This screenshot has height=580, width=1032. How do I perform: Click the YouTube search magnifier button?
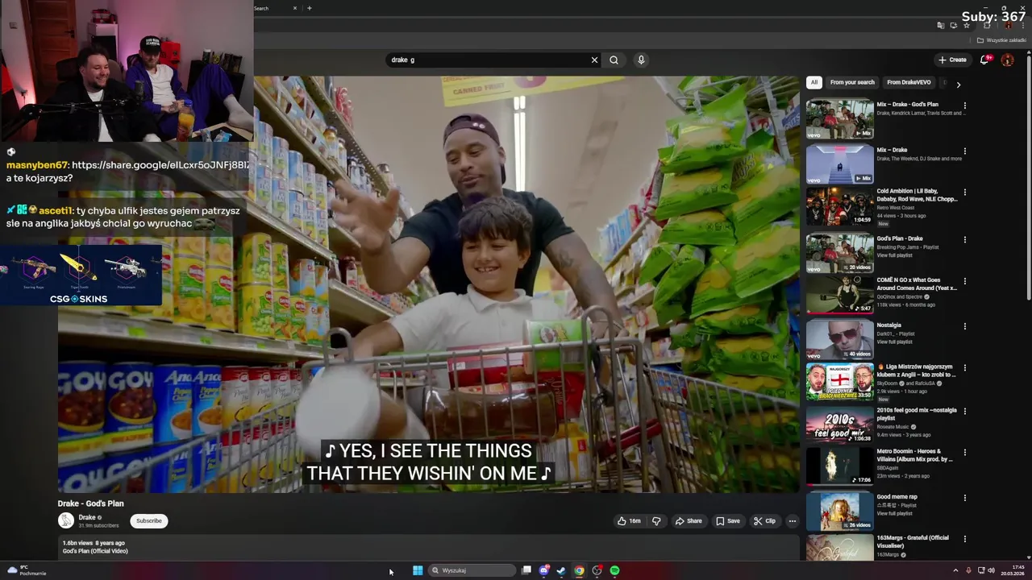click(x=614, y=60)
